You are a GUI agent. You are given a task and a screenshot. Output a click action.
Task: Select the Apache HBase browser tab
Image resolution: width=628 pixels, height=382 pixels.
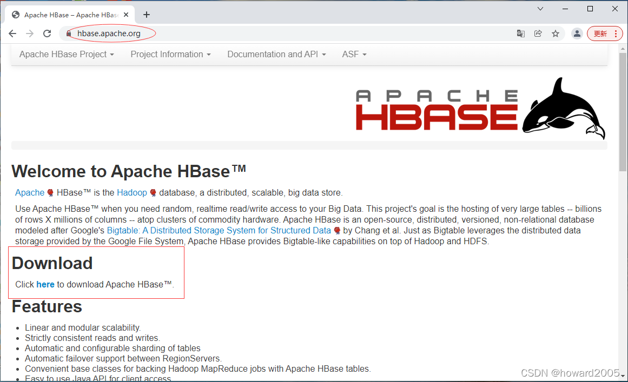pyautogui.click(x=70, y=15)
